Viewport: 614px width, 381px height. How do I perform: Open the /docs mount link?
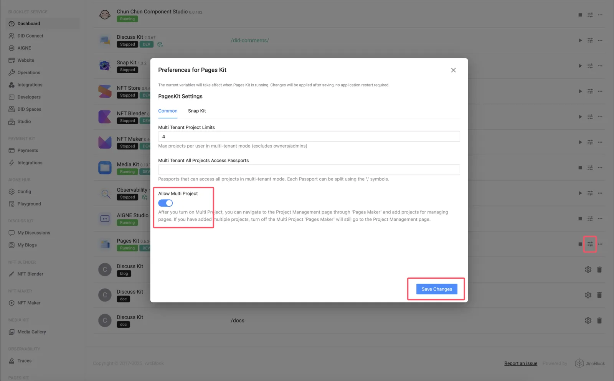[x=238, y=320]
